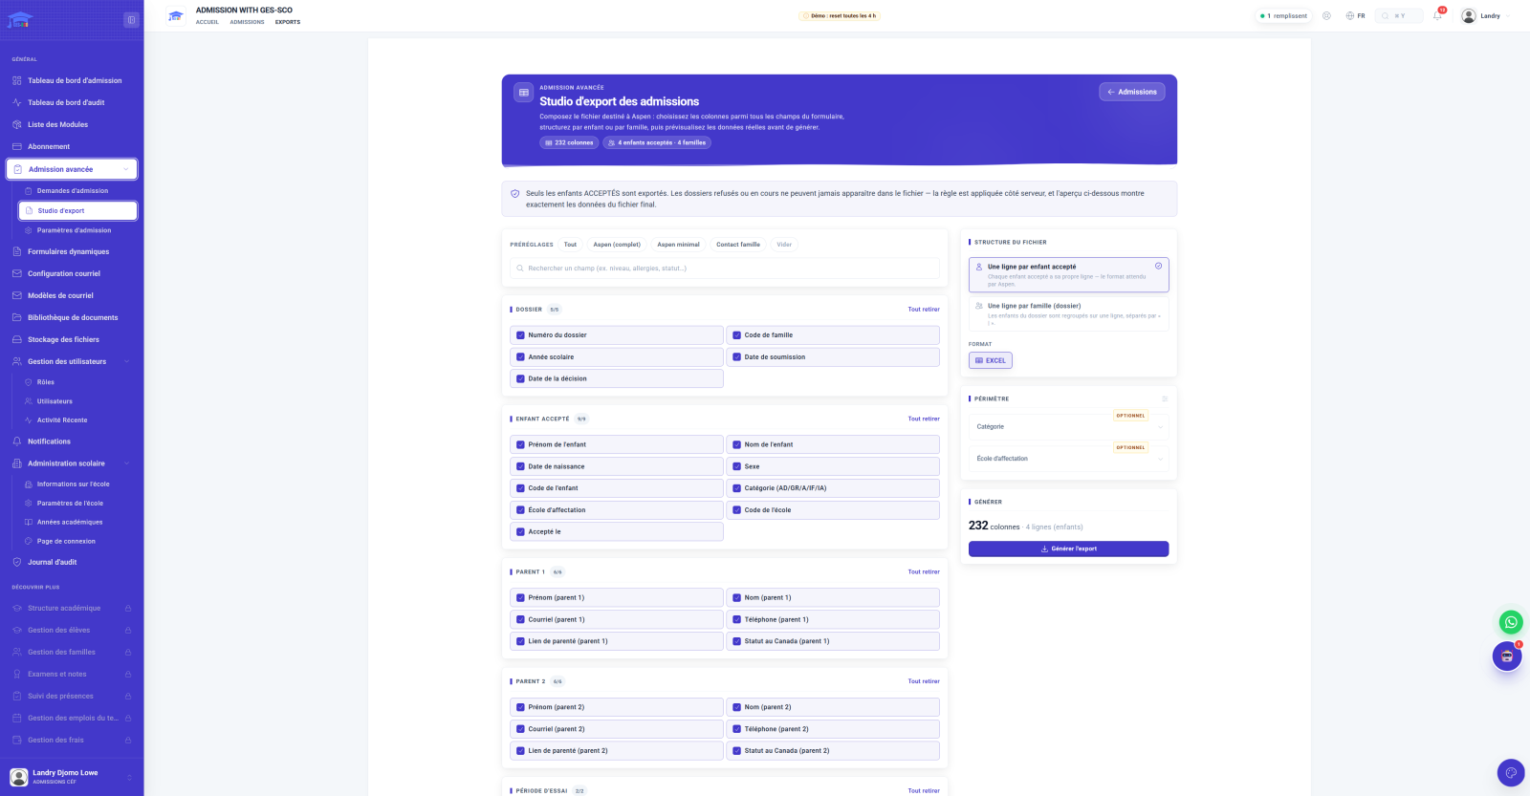Image resolution: width=1530 pixels, height=796 pixels.
Task: Click the 1 remplissent status pill
Action: [x=1283, y=15]
